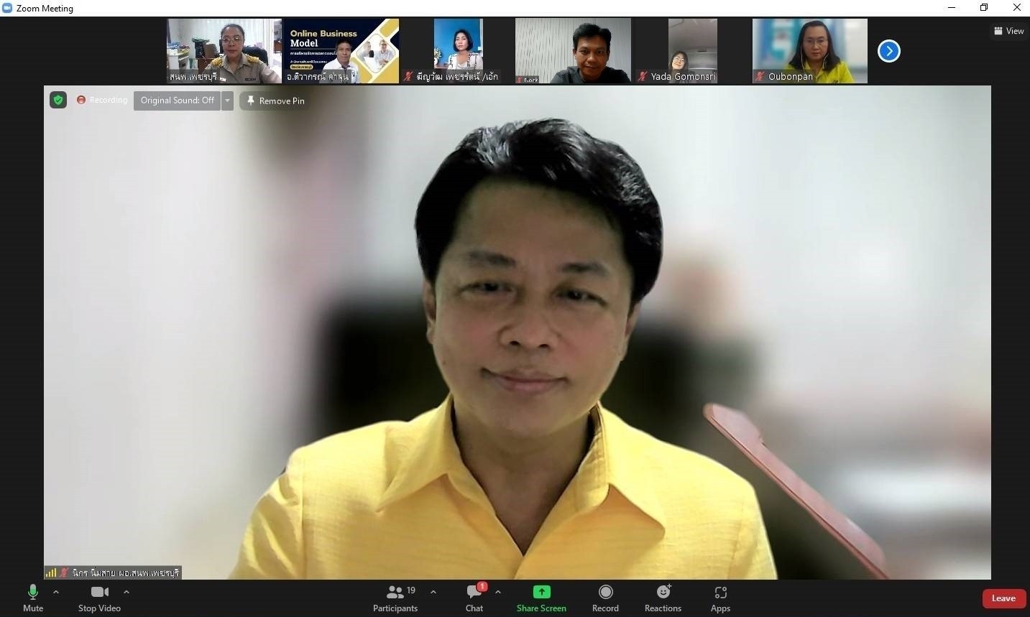1030x617 pixels.
Task: Change the View layout
Action: pos(1009,31)
